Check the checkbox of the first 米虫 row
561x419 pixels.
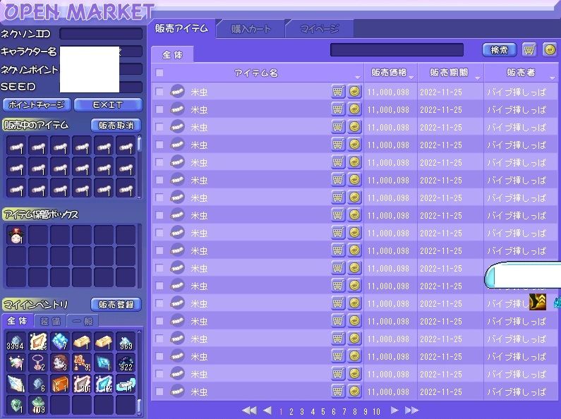pyautogui.click(x=159, y=92)
